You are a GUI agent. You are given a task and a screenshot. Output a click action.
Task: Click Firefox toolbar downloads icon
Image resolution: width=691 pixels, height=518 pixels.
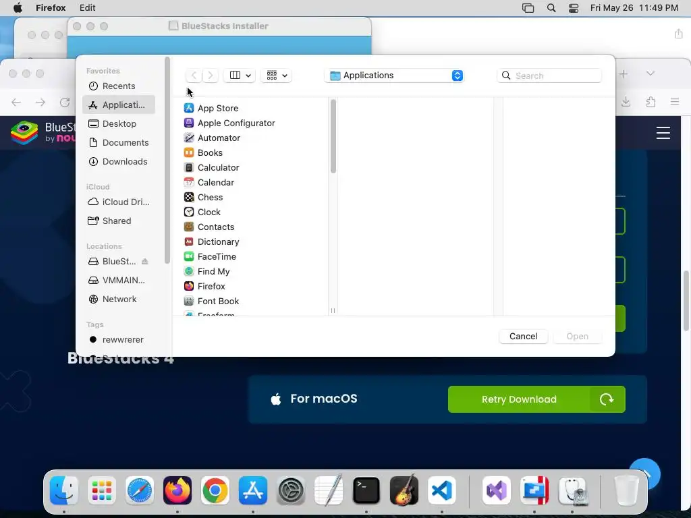626,103
